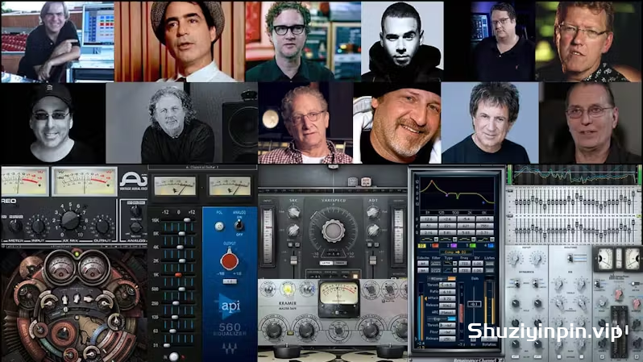The width and height of the screenshot is (643, 362).
Task: Click the Vintage Aural Exciter Ax logo
Action: (x=133, y=181)
